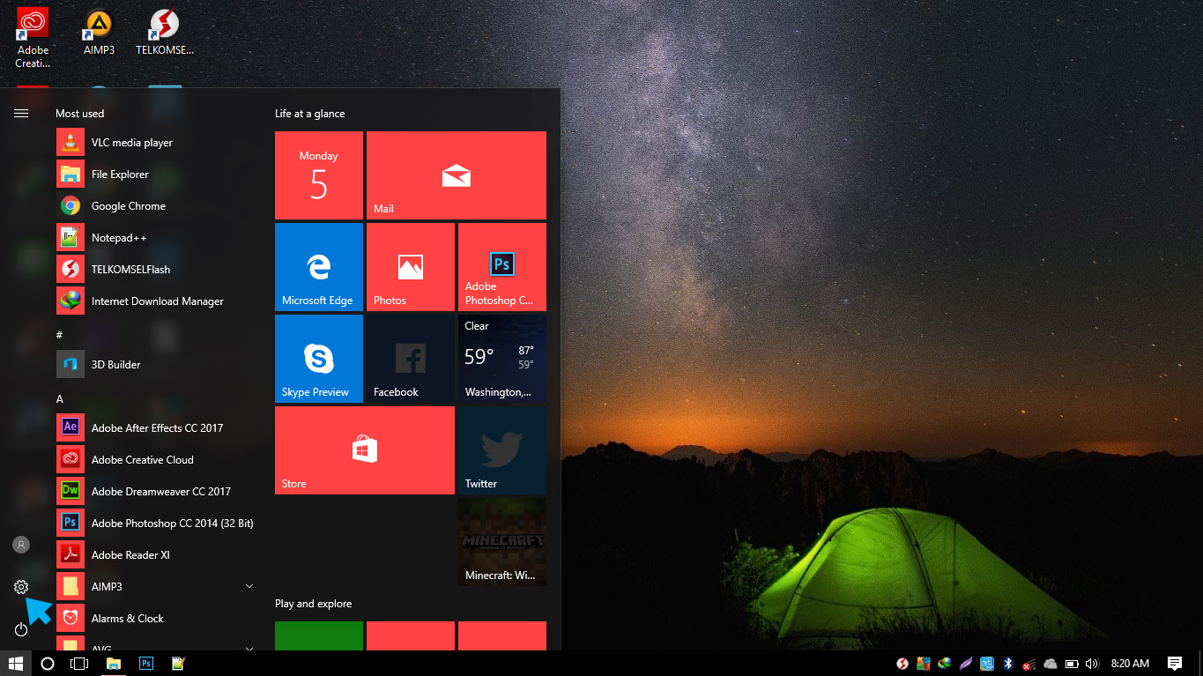Open the Weather tile for Washington
Image resolution: width=1203 pixels, height=676 pixels.
point(502,359)
